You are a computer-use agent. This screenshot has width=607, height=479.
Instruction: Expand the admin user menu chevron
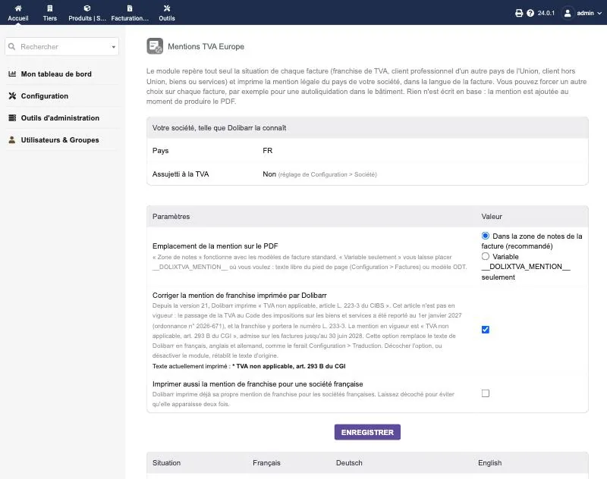(x=599, y=13)
